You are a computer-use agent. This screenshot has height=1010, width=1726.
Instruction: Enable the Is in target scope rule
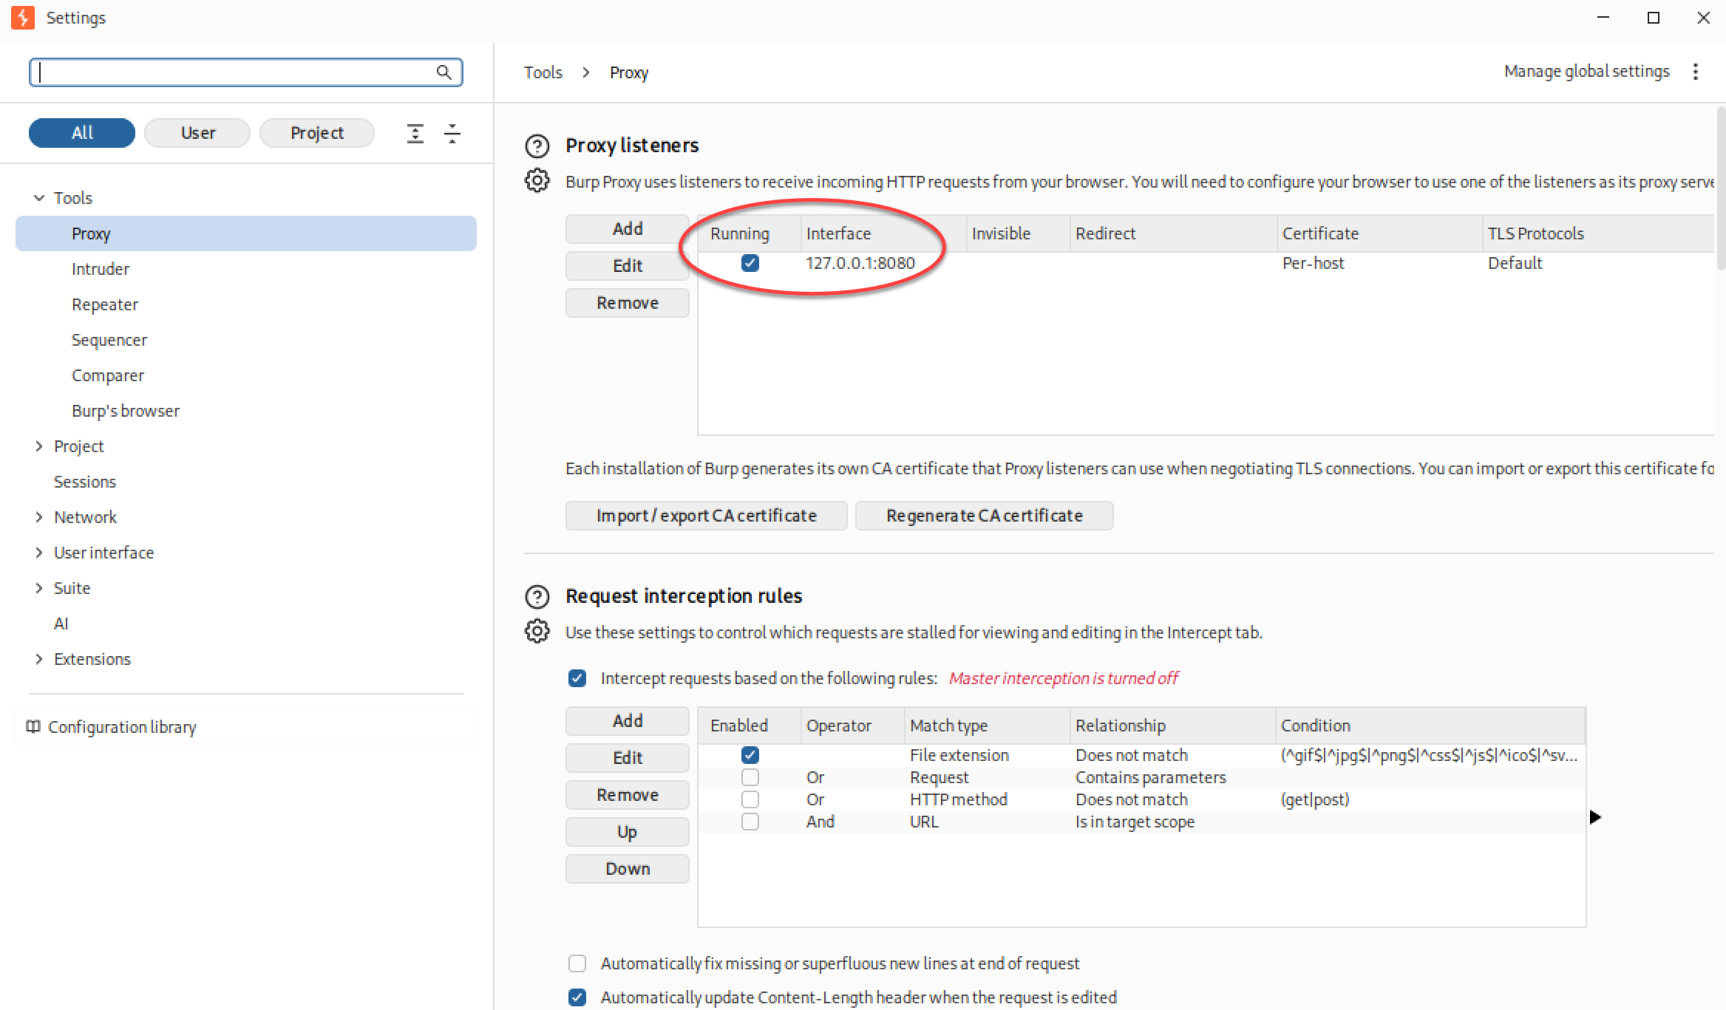750,822
